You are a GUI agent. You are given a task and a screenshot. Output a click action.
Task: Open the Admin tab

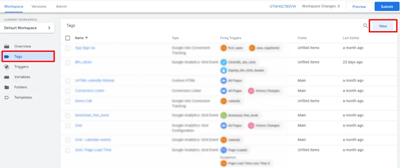coord(61,6)
